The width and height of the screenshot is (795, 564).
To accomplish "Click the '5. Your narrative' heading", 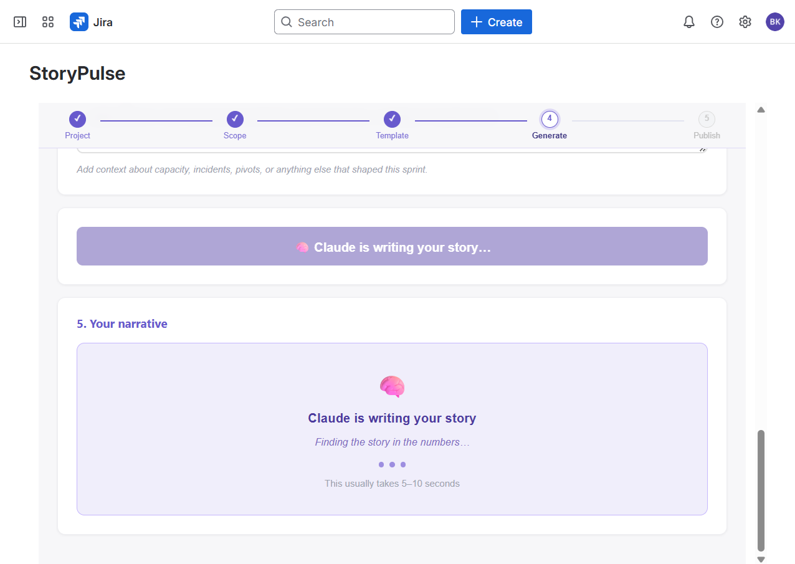I will pyautogui.click(x=122, y=323).
